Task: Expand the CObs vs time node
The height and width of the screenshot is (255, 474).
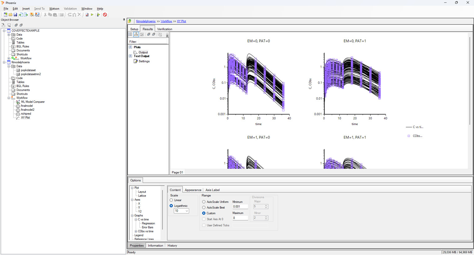Action: pos(136,231)
